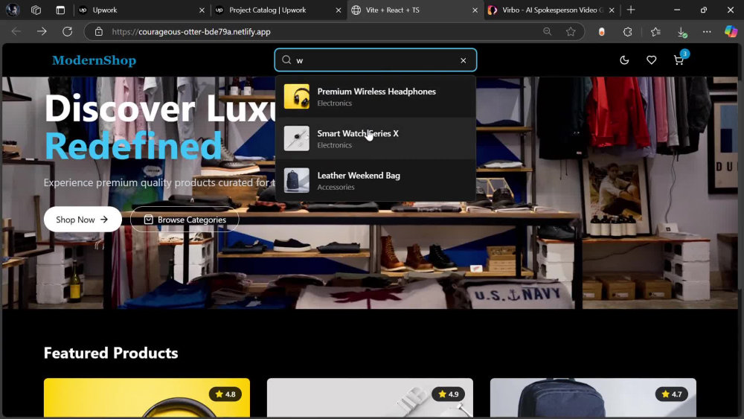Image resolution: width=744 pixels, height=419 pixels.
Task: Click inside the search input field
Action: 375,60
